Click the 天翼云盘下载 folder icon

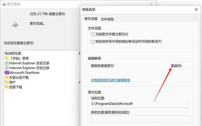(7, 77)
